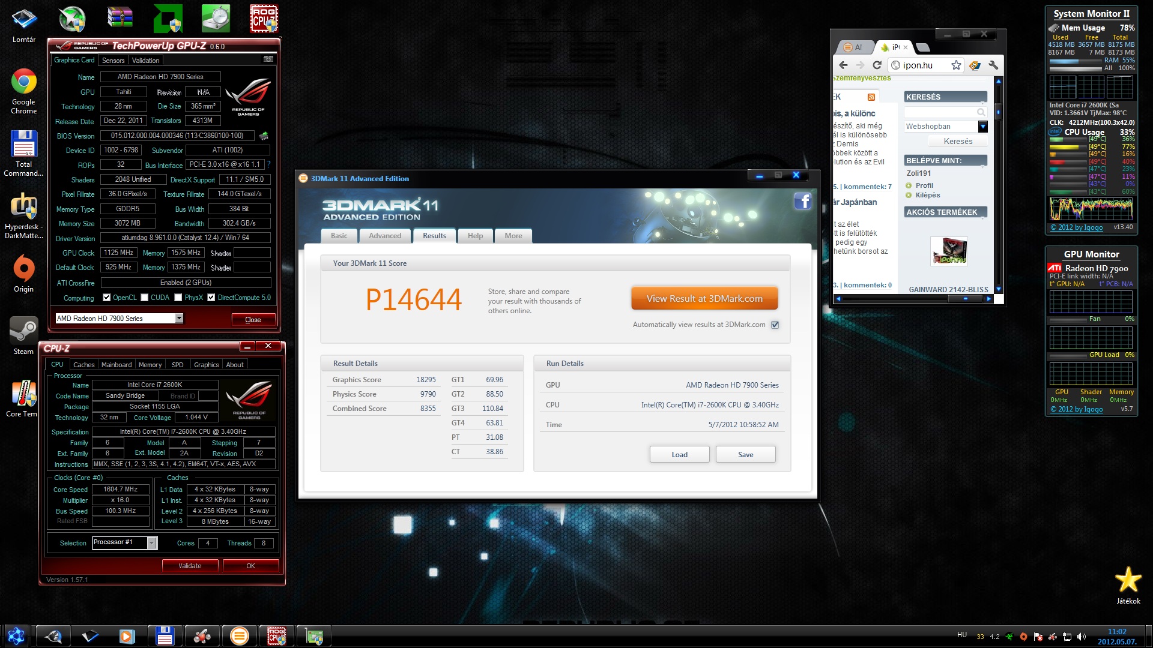Open the Mainboard tab in CPU-Z
Screen dimensions: 1153x648
pyautogui.click(x=117, y=365)
